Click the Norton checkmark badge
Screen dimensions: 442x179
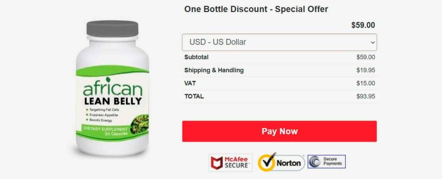click(281, 162)
